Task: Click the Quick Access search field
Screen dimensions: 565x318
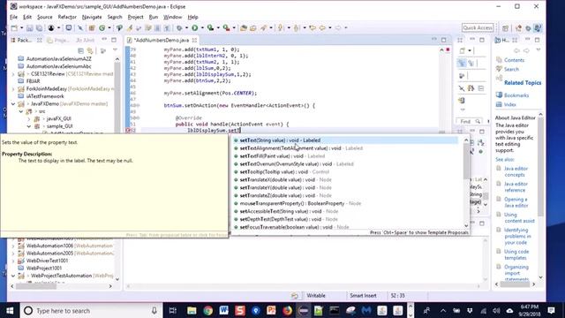Action: [478, 27]
